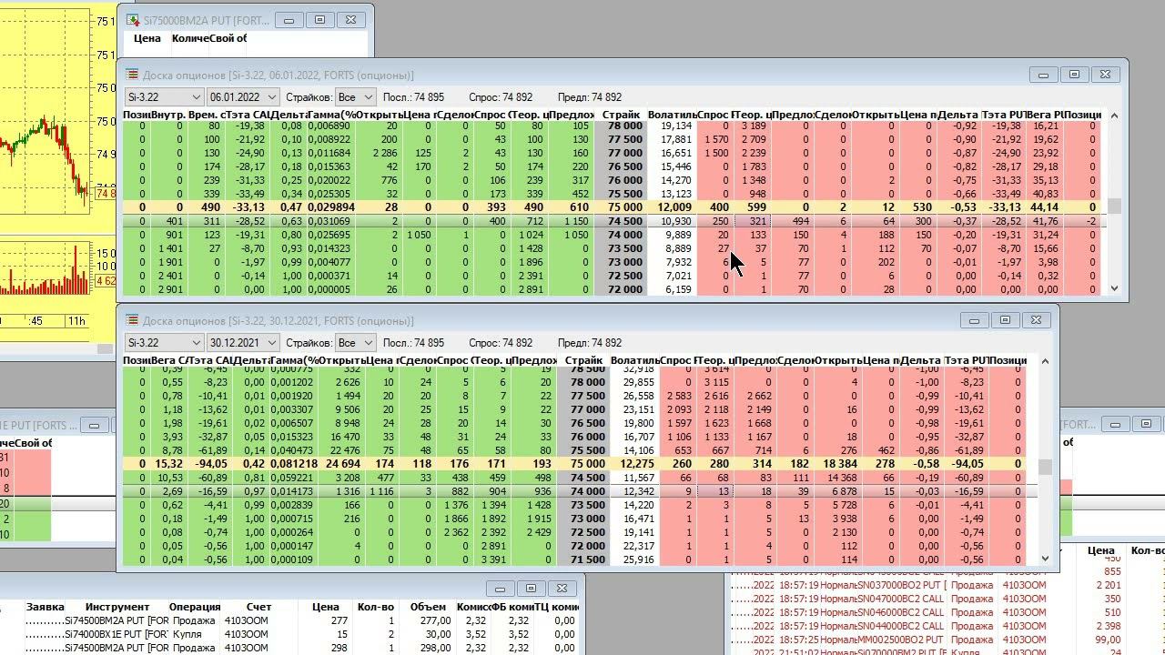
Task: Open the Si-3.22 dropdown in the 06.01.2022 board
Action: coord(164,97)
